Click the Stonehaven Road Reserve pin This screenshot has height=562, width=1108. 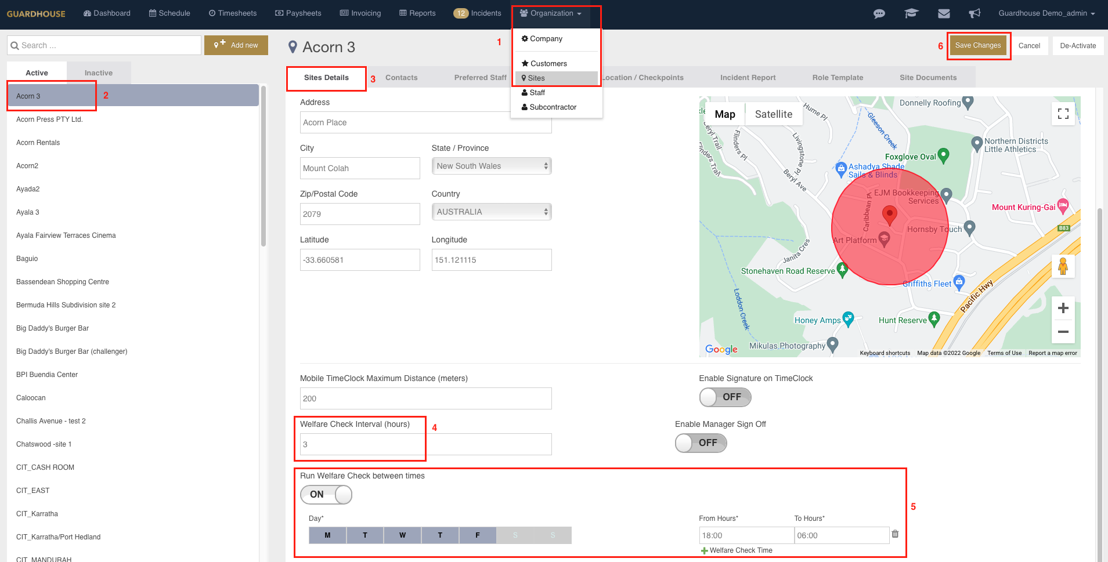[x=842, y=269]
